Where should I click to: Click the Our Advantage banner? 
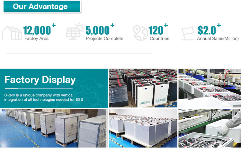click(42, 6)
